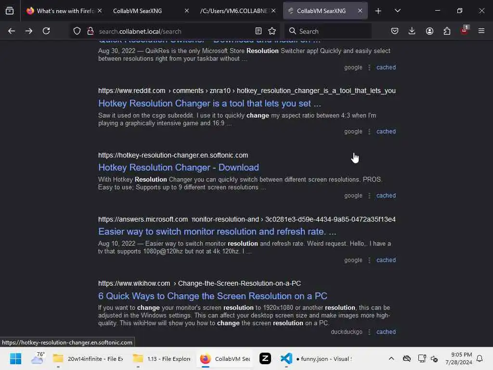
Task: Go back to the previous page
Action: pos(12,31)
